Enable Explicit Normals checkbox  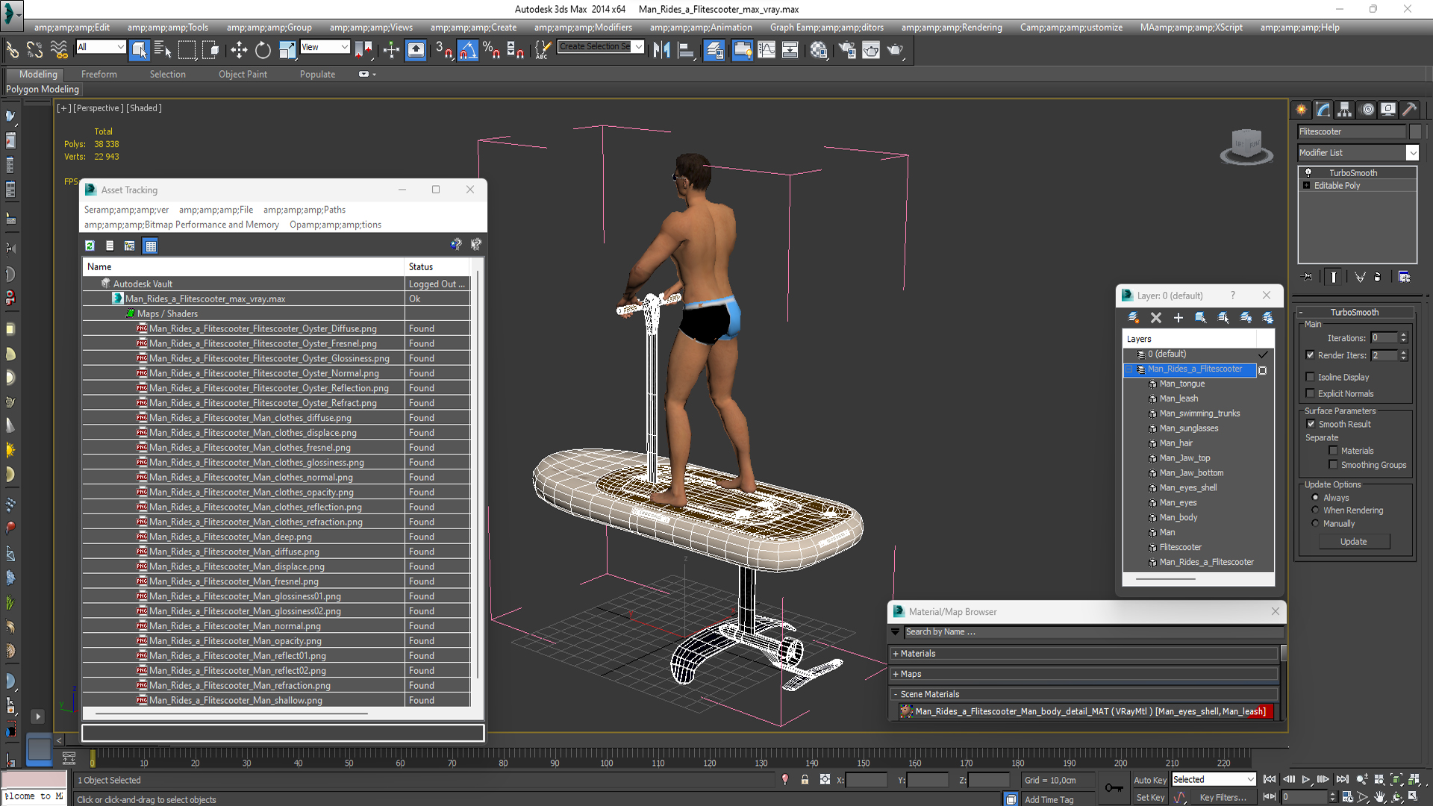point(1311,393)
